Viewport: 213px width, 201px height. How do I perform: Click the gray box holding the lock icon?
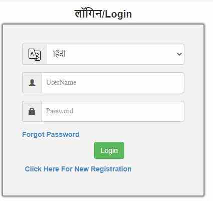click(x=32, y=111)
